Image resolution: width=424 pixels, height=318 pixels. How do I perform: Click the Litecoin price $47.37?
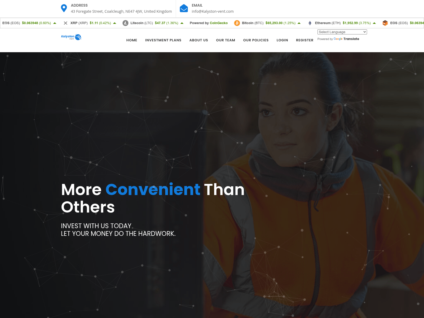pos(160,23)
